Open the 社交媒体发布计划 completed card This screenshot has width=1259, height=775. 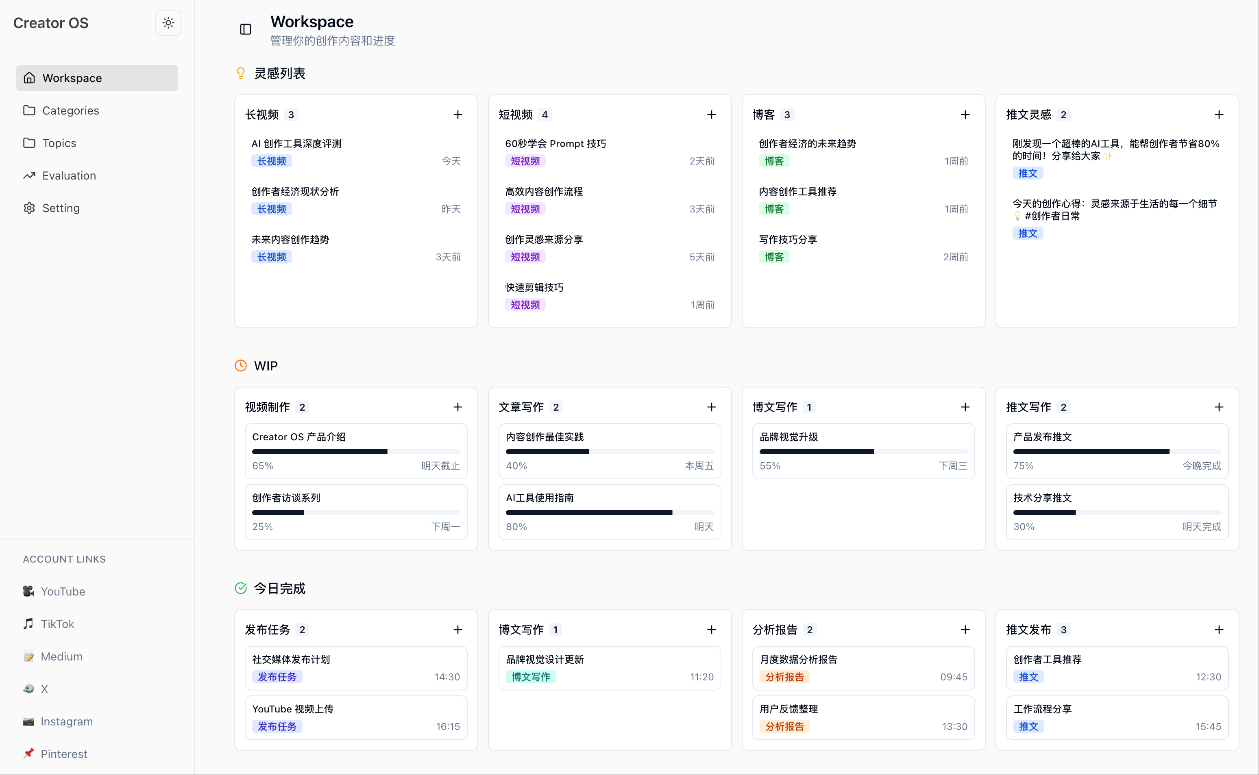tap(356, 668)
